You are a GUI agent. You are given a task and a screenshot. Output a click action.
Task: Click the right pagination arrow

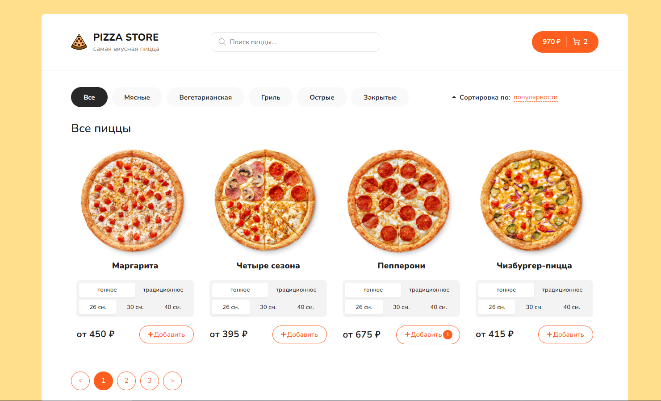(172, 380)
